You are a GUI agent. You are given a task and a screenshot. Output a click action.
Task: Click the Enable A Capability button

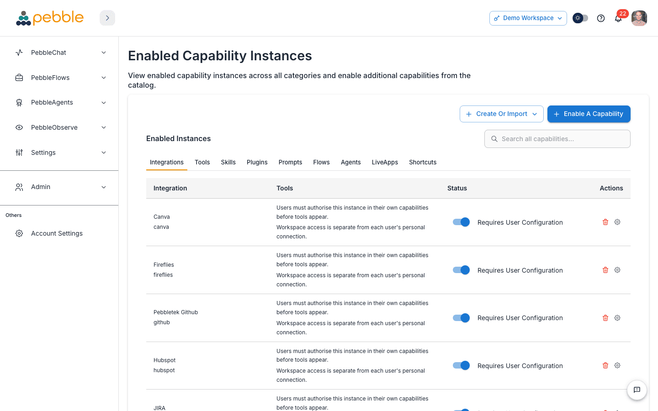[589, 114]
